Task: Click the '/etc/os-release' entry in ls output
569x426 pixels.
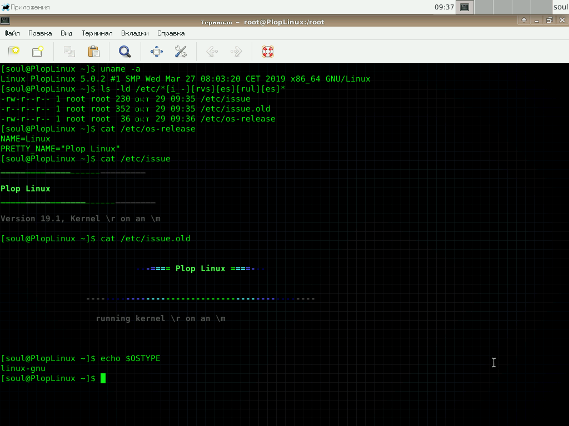Action: point(238,119)
